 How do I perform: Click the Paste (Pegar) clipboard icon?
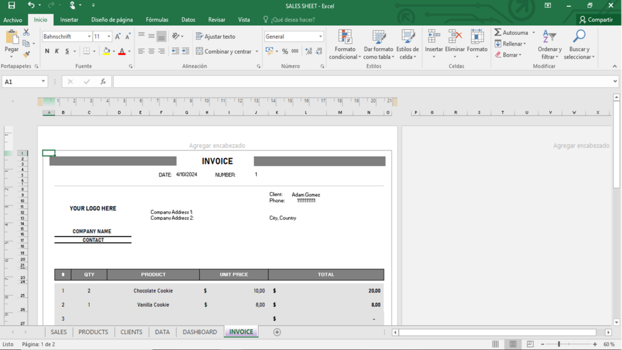(12, 38)
